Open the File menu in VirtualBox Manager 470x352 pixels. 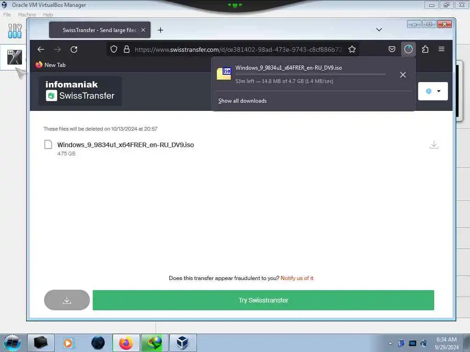pos(7,15)
